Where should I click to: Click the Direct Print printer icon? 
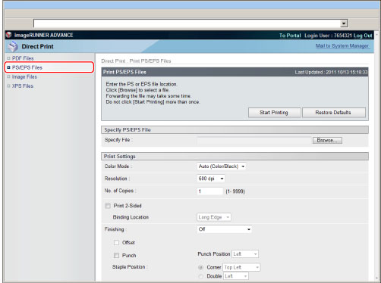coord(13,46)
